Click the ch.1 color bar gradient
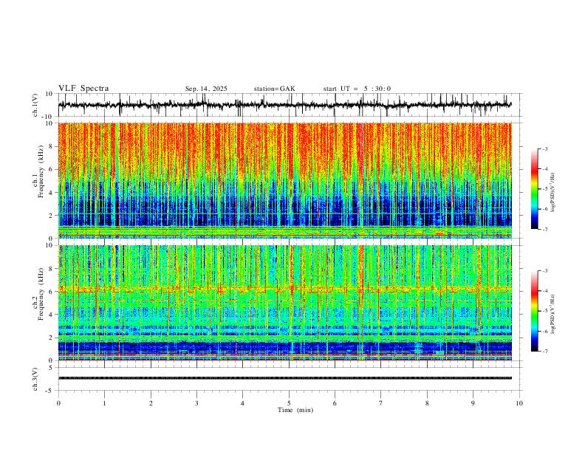The width and height of the screenshot is (585, 452). (x=534, y=189)
